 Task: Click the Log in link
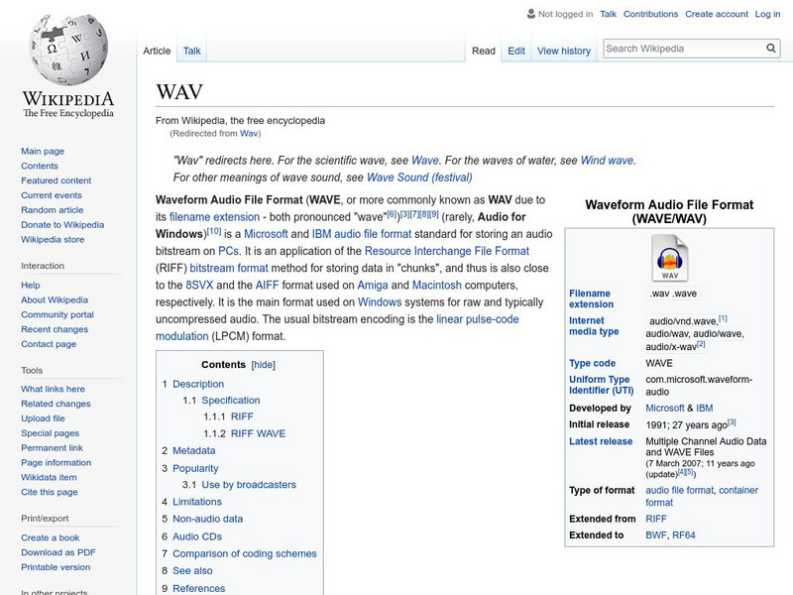pos(767,14)
